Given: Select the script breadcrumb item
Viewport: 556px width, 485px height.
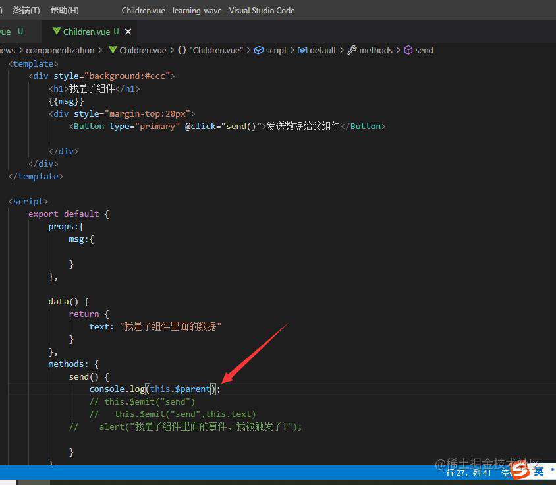Looking at the screenshot, I should [271, 50].
